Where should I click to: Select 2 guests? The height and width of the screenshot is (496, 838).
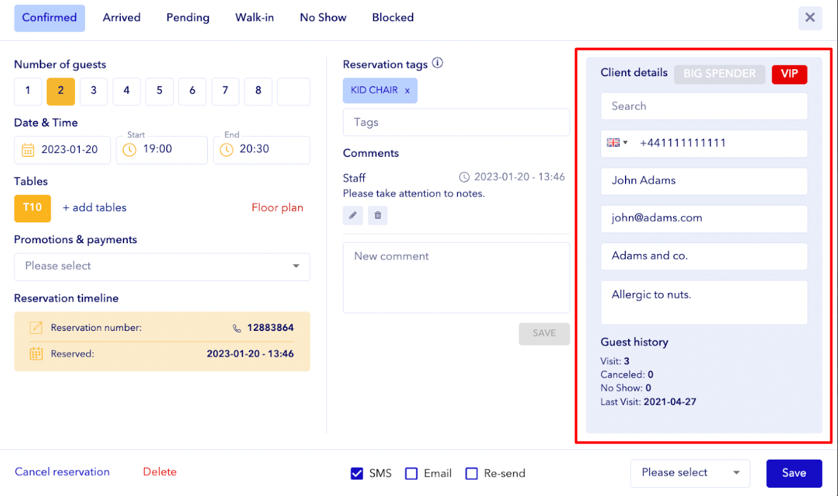[x=61, y=92]
